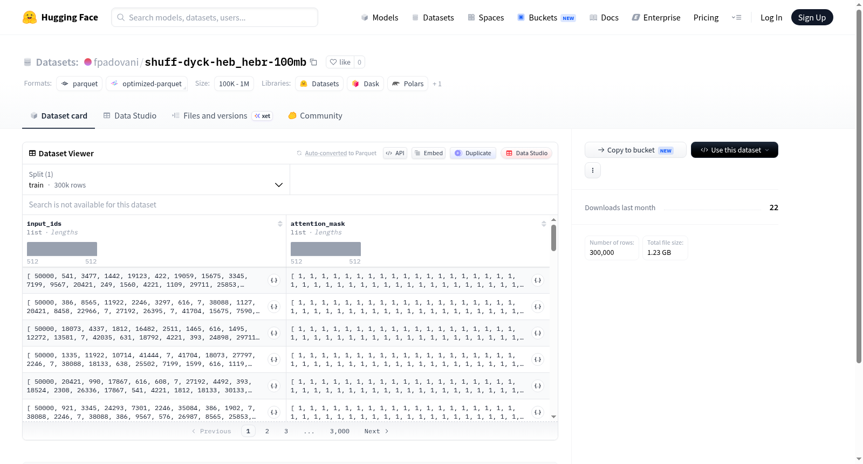The height and width of the screenshot is (464, 863).
Task: Click the Hugging Face logo icon
Action: coord(30,17)
